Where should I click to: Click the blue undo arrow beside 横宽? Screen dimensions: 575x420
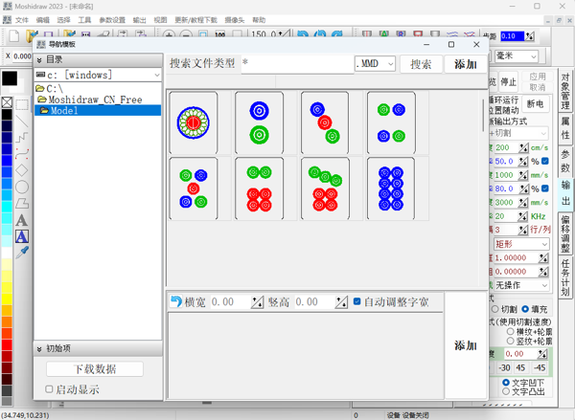pos(175,302)
